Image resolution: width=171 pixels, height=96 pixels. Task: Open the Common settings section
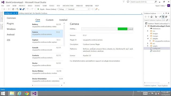click(x=11, y=18)
